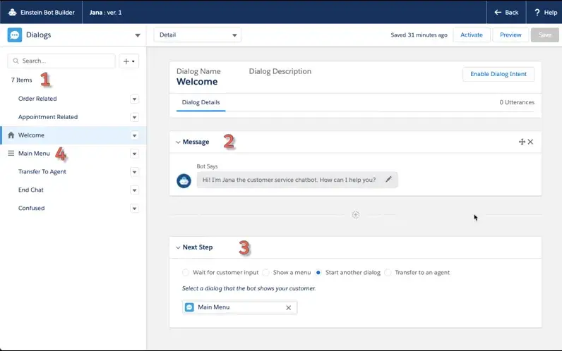
Task: Click the Dialogs chat bubble icon
Action: click(15, 35)
